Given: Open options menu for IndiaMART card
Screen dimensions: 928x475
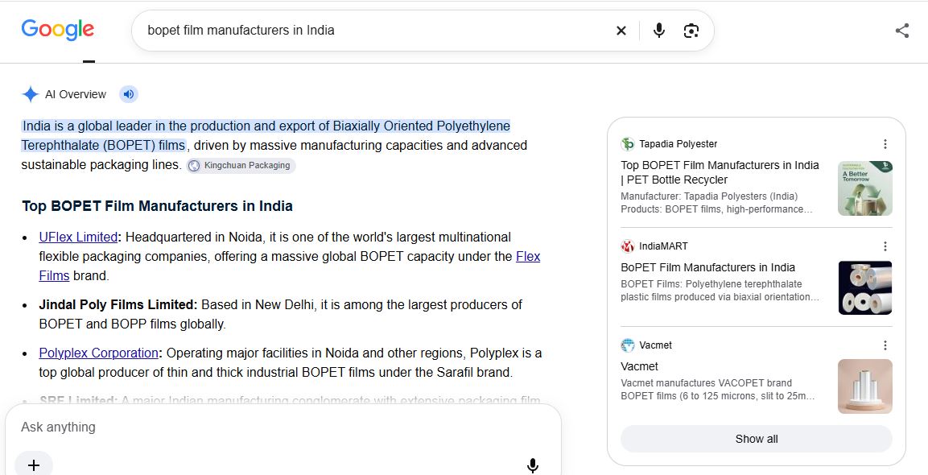Looking at the screenshot, I should point(885,246).
